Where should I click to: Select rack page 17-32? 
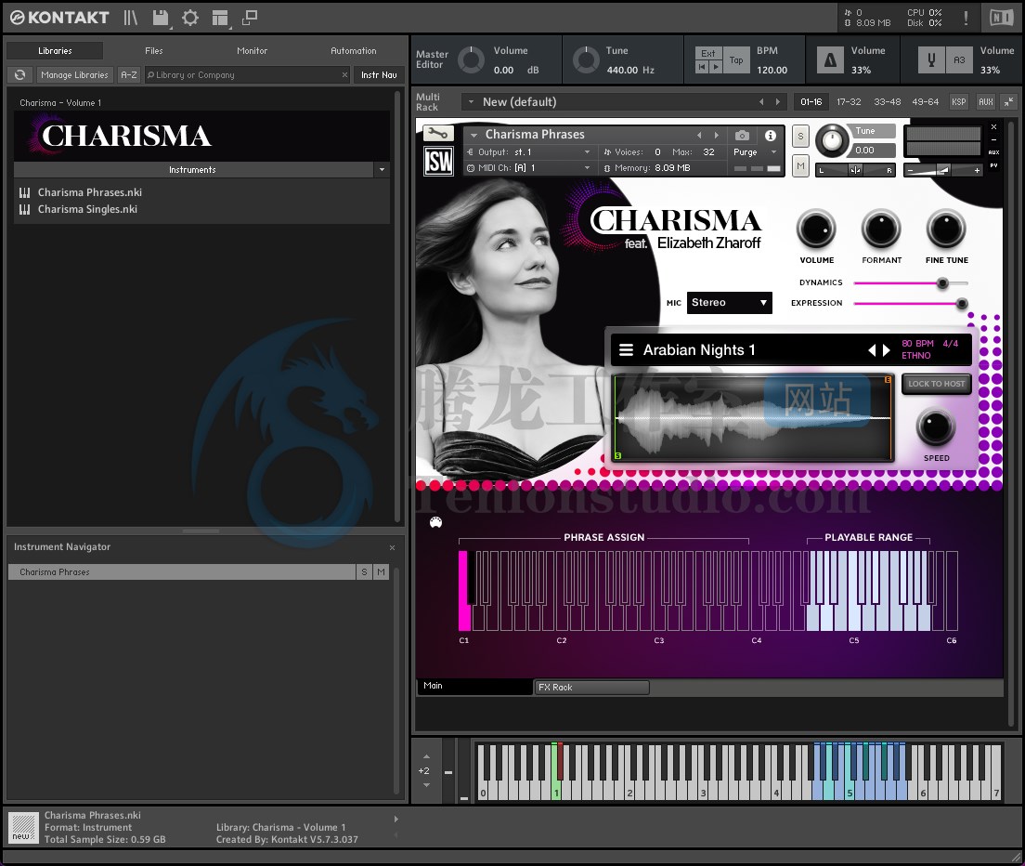(x=849, y=102)
